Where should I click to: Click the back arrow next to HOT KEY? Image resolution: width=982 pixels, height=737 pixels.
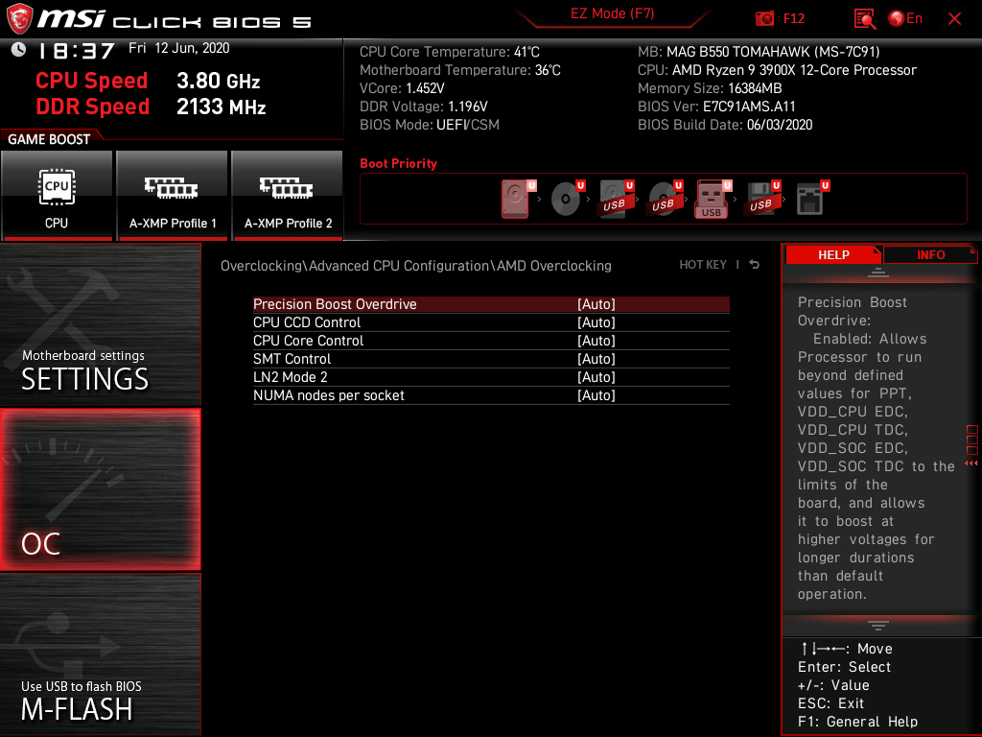coord(755,265)
